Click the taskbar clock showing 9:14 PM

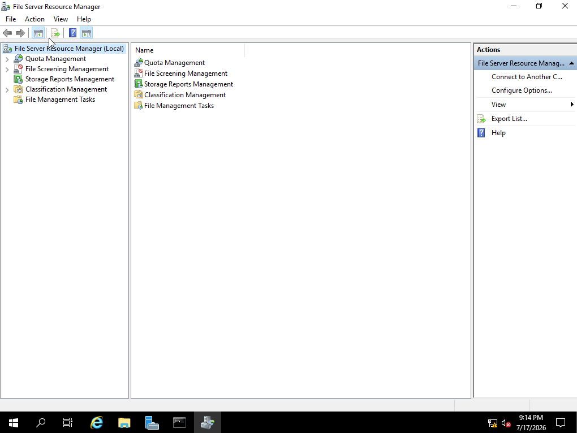[531, 423]
